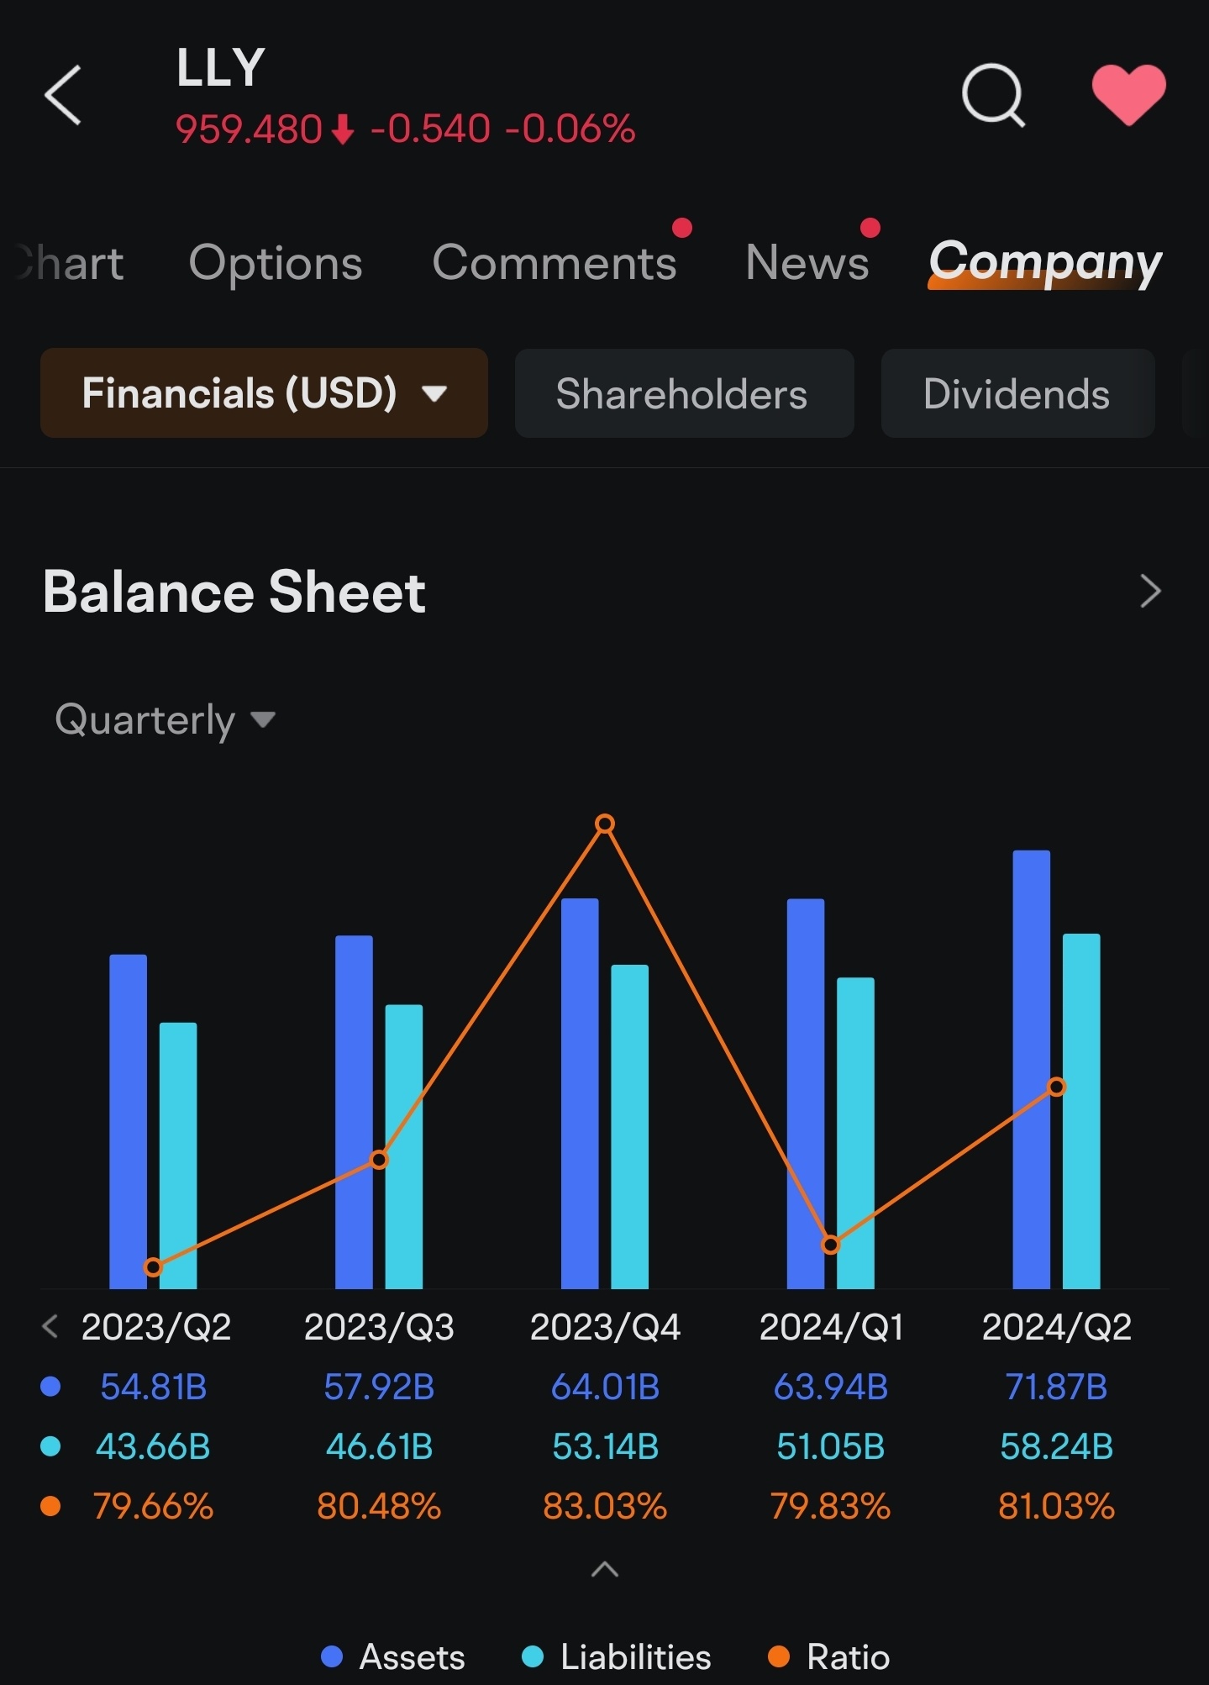The height and width of the screenshot is (1685, 1209).
Task: Toggle Ratio series in legend
Action: [828, 1657]
